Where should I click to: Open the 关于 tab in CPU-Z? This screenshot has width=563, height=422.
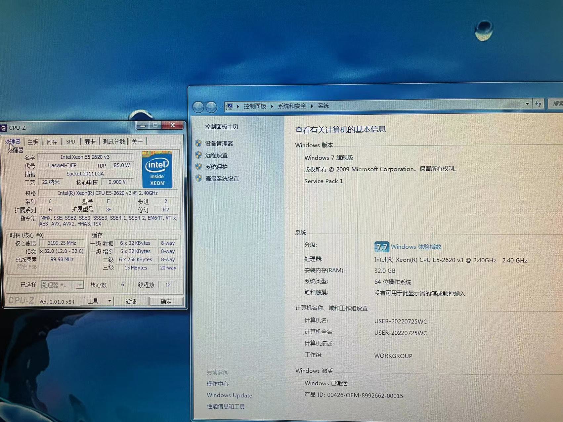137,142
